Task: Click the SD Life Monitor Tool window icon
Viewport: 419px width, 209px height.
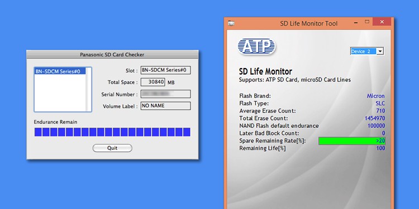Action: coord(231,23)
